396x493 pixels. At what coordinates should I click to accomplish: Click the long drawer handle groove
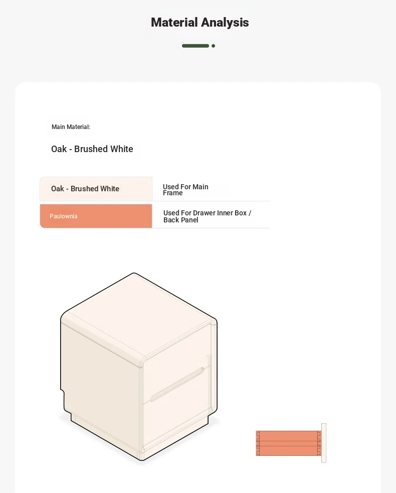pyautogui.click(x=177, y=385)
